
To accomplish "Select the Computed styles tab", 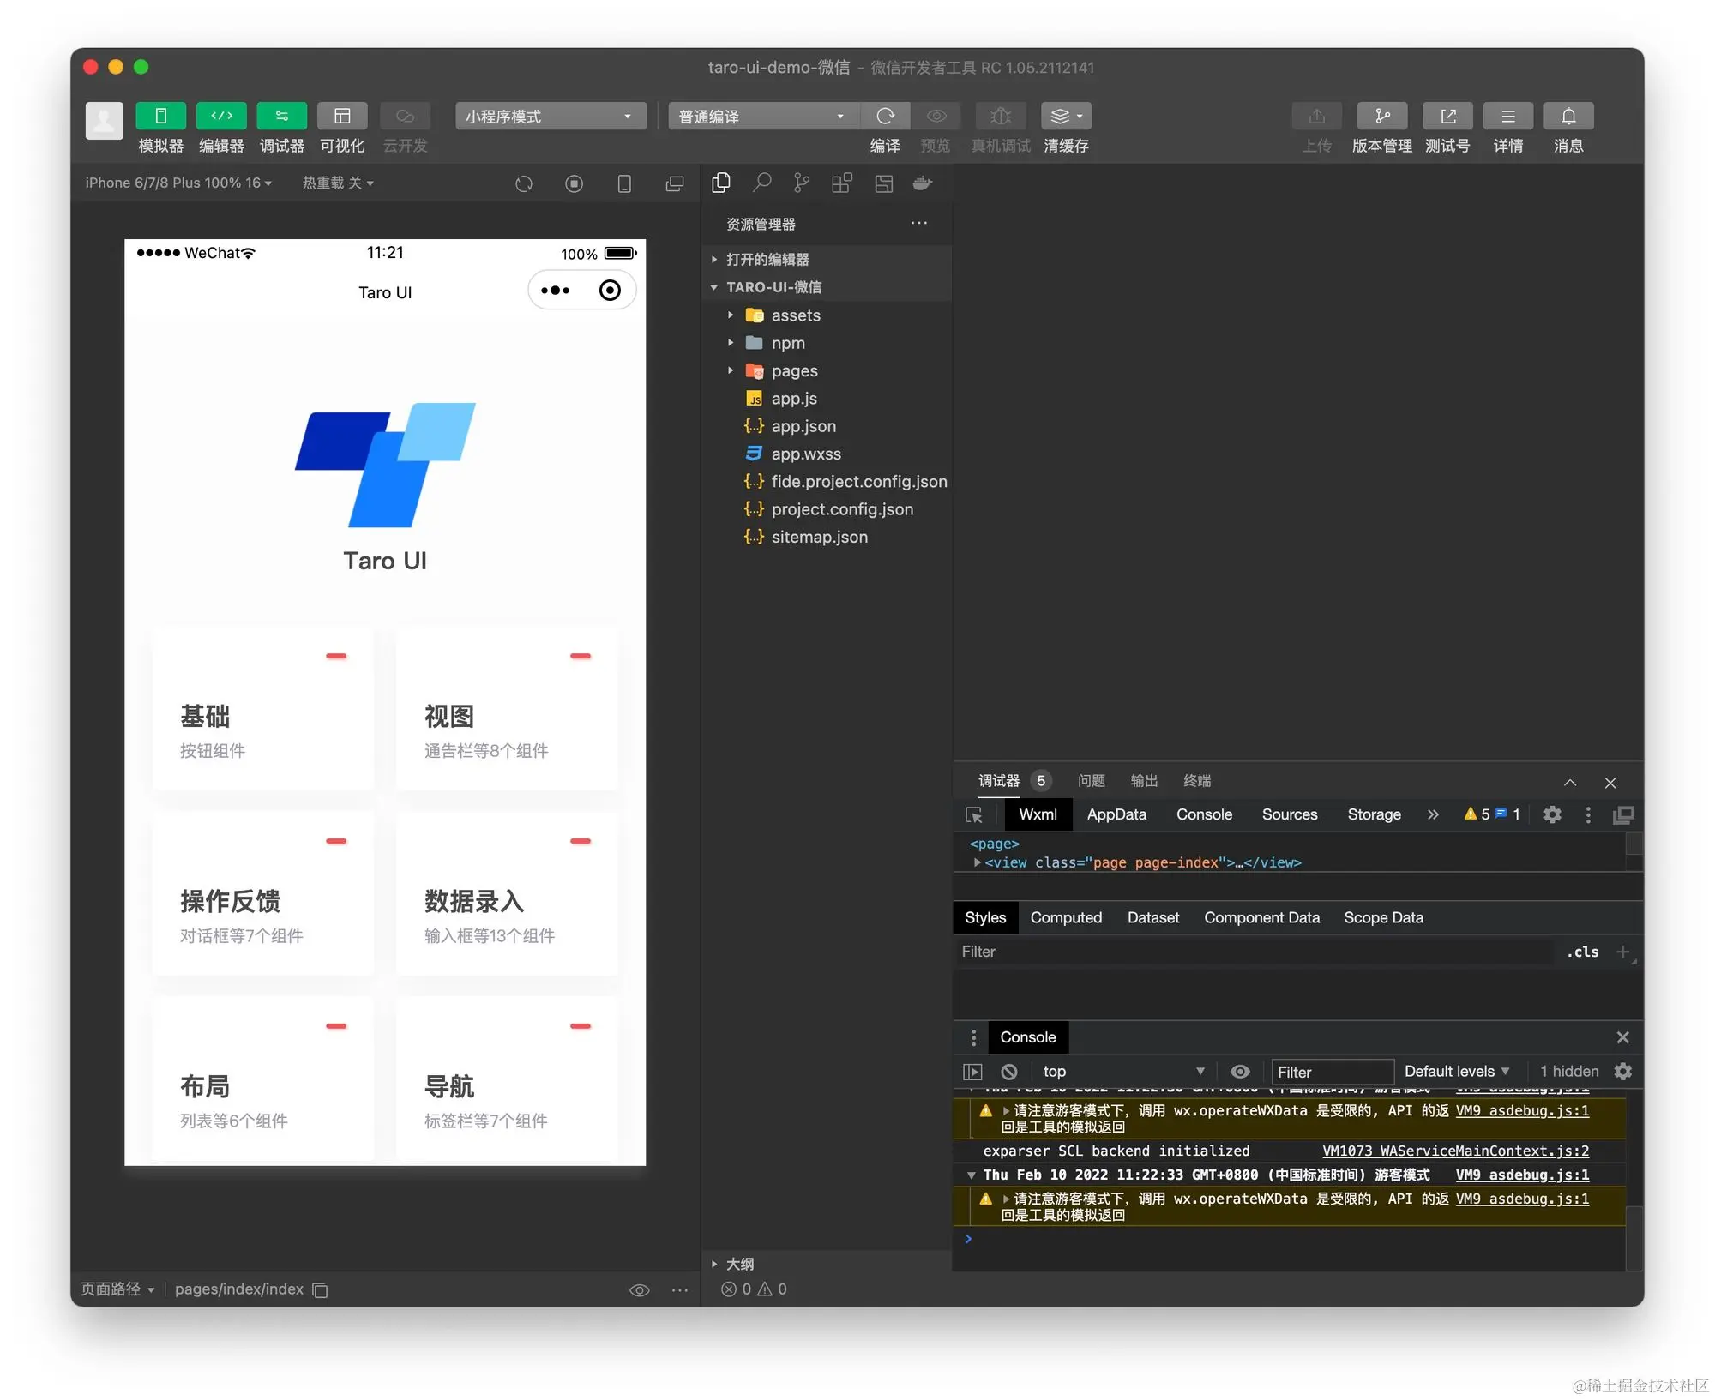I will 1066,918.
